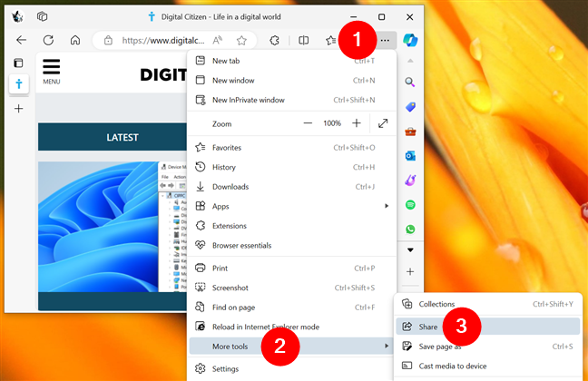Choose Print menu item
588x381 pixels.
click(291, 269)
